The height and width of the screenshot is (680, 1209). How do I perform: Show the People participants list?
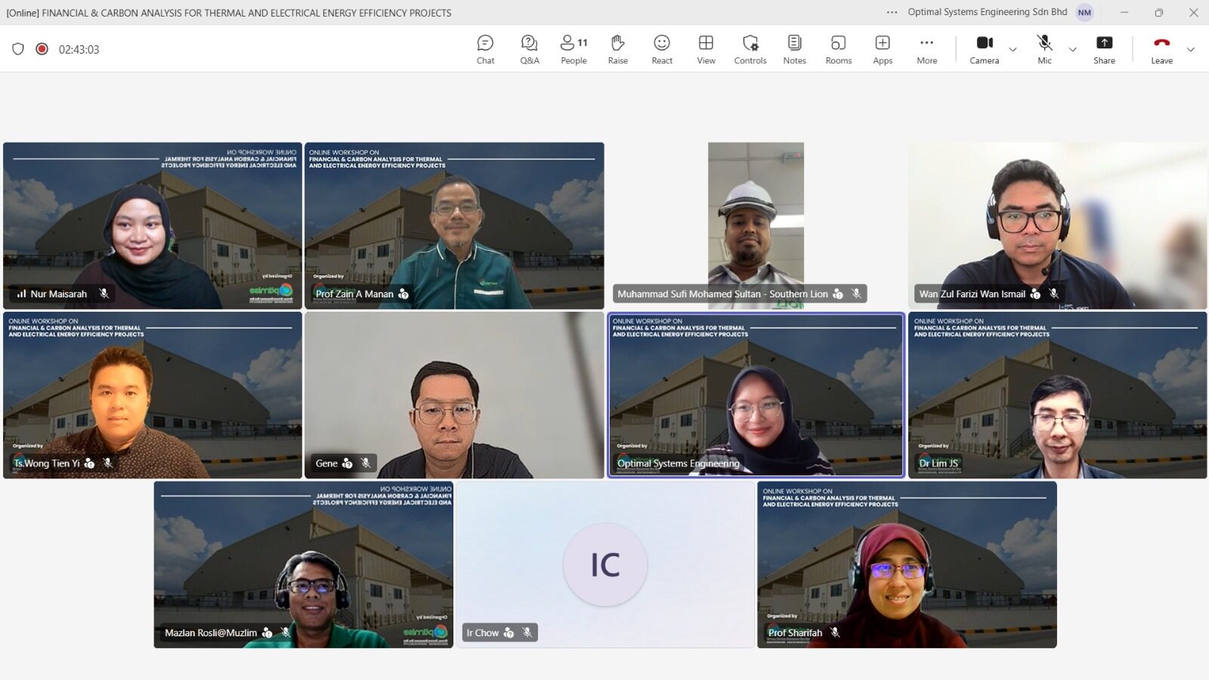574,50
